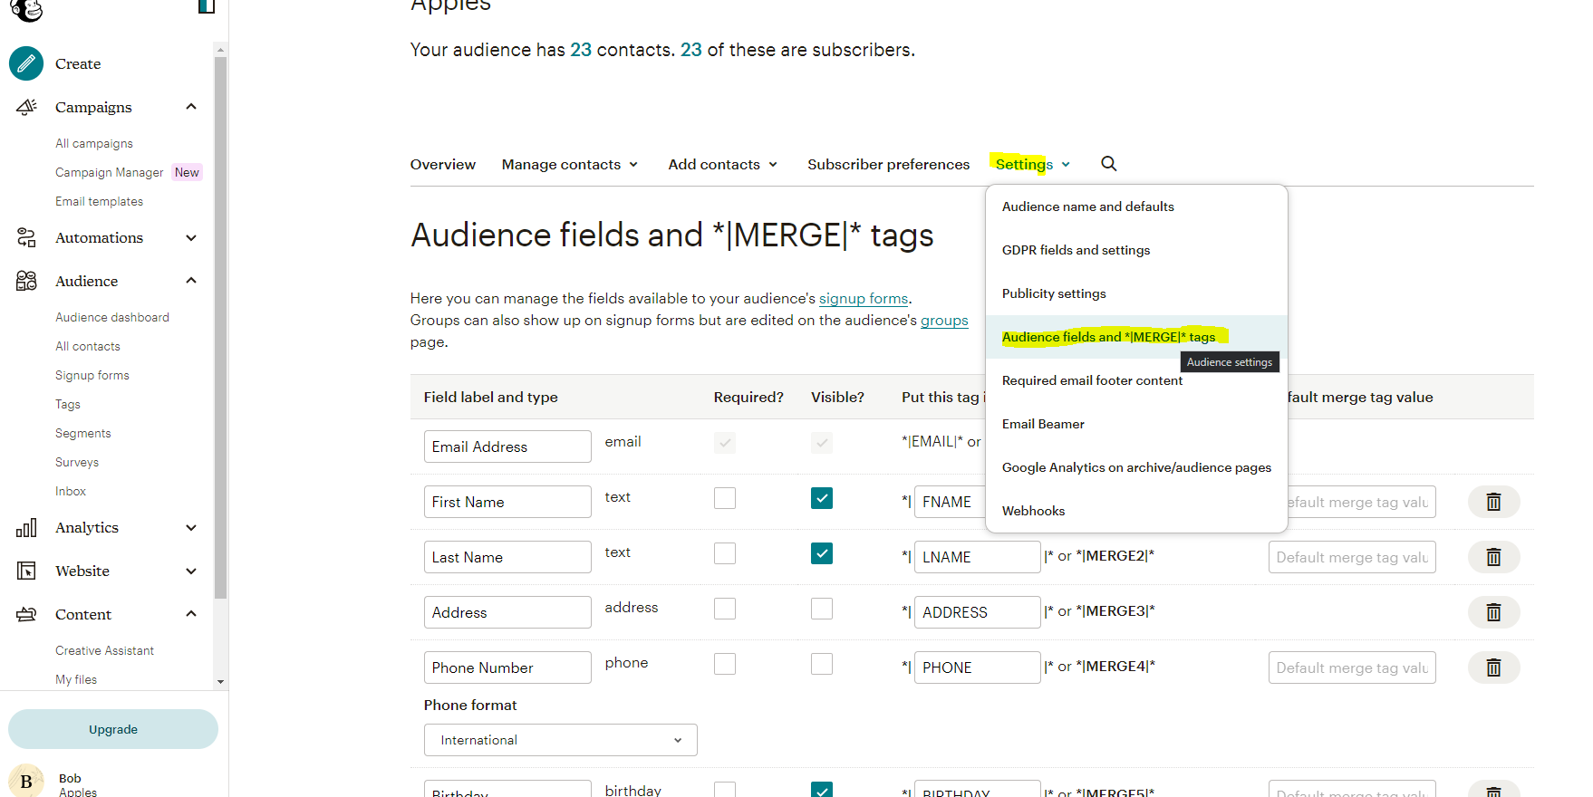This screenshot has width=1593, height=797.
Task: Open Signup forms in sidebar
Action: pos(92,375)
